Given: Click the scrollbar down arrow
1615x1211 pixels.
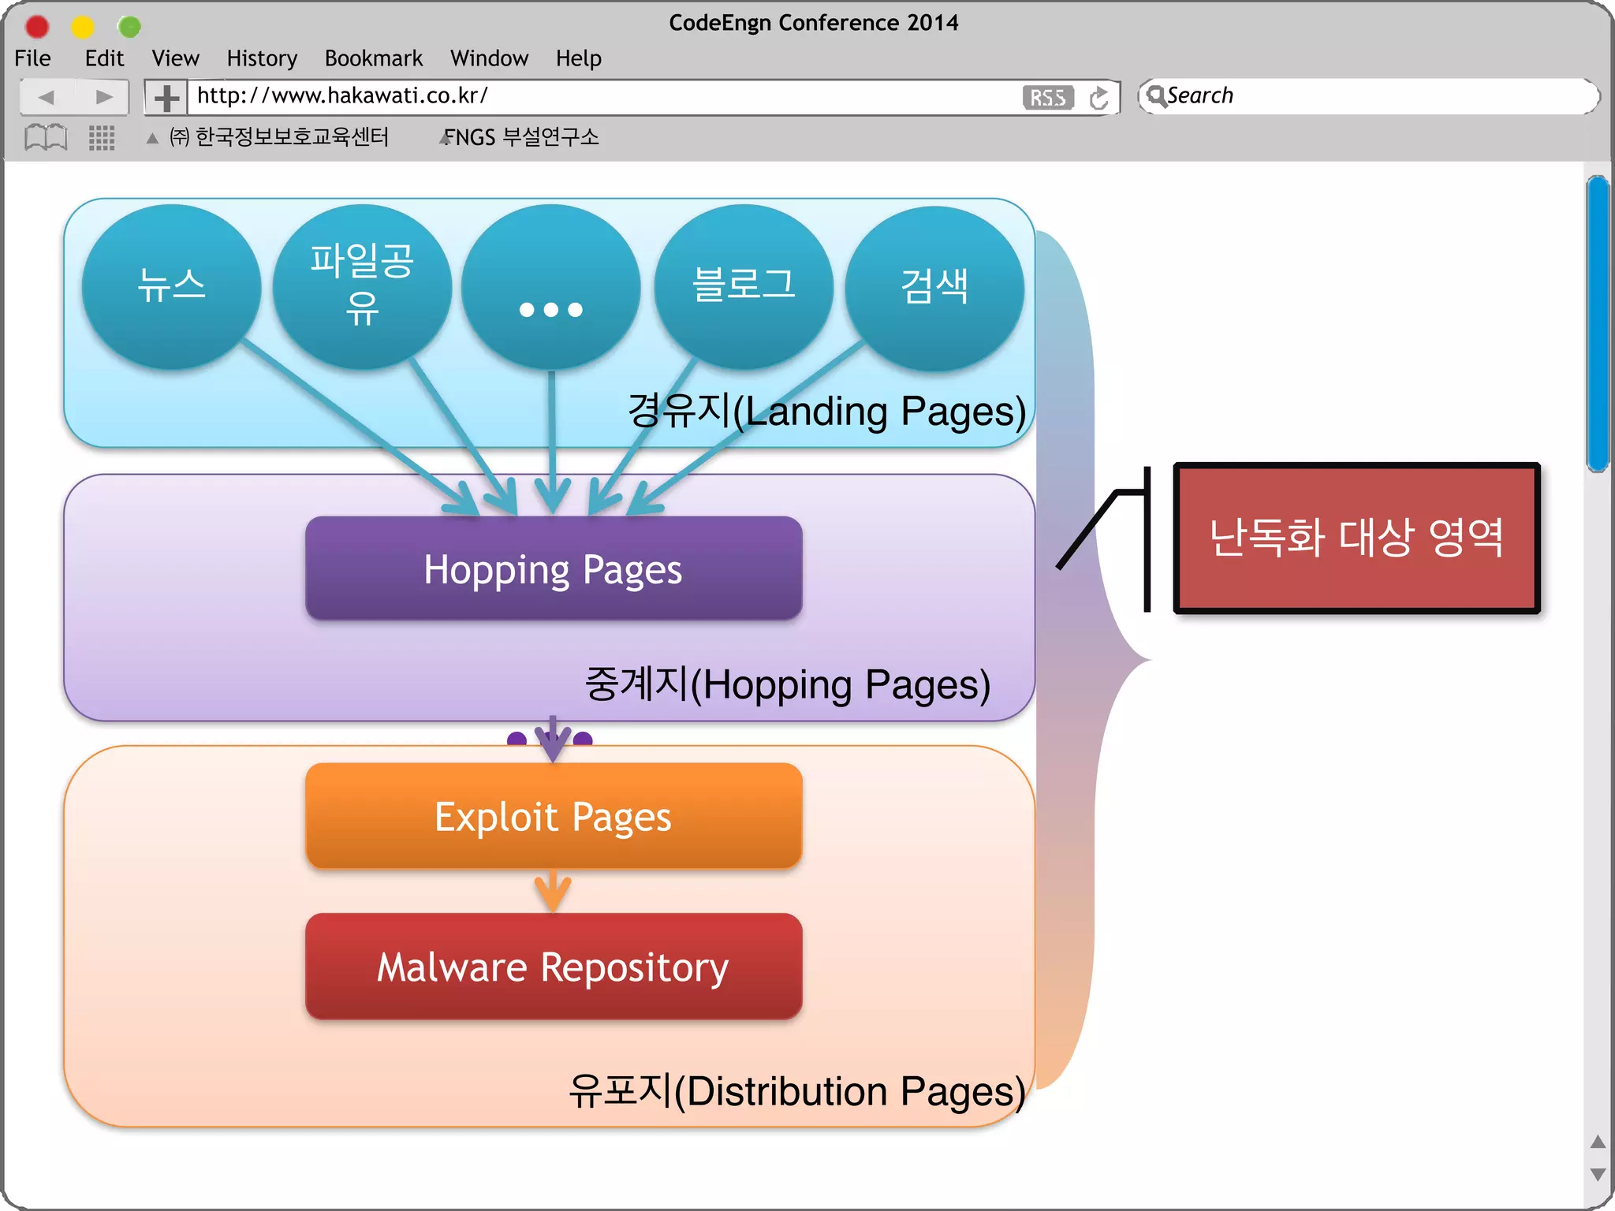Looking at the screenshot, I should (x=1598, y=1174).
